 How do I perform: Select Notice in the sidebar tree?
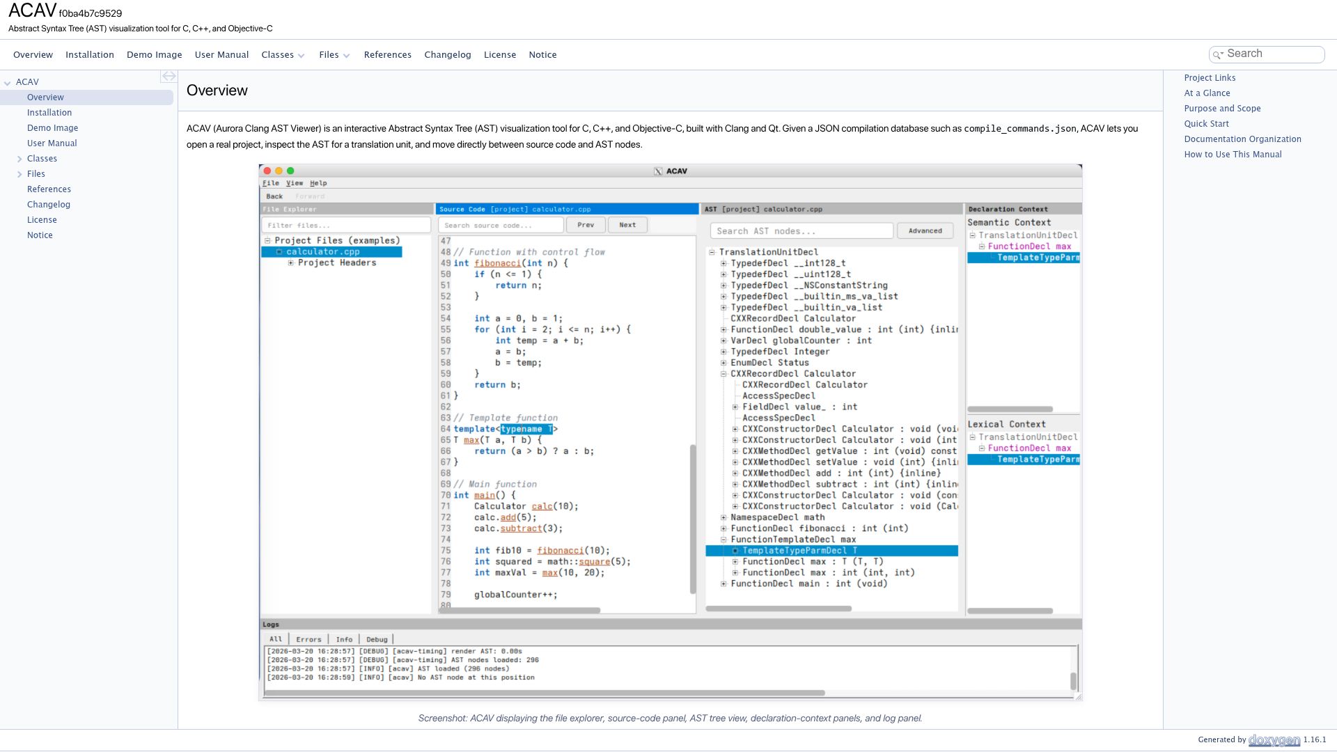click(40, 235)
